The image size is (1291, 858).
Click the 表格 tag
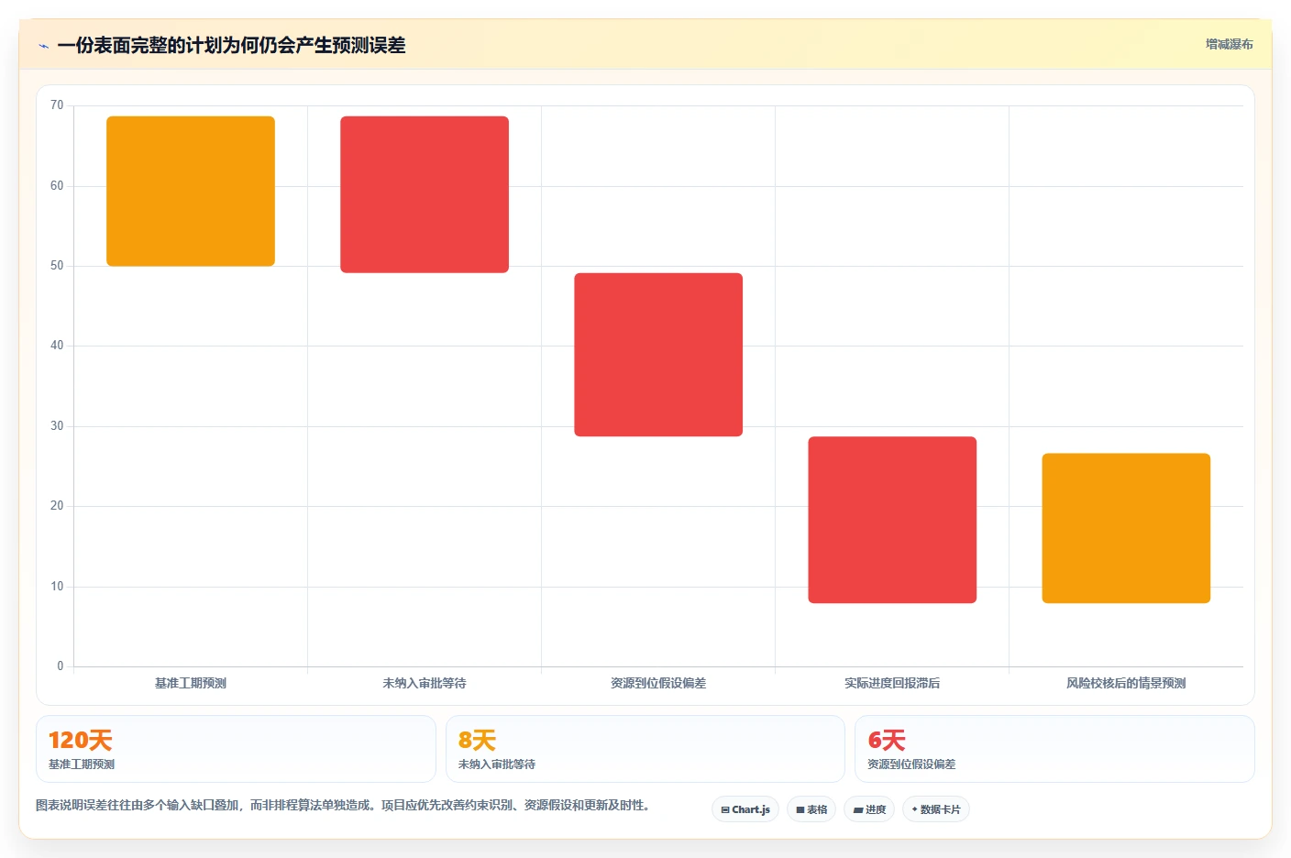tap(811, 809)
